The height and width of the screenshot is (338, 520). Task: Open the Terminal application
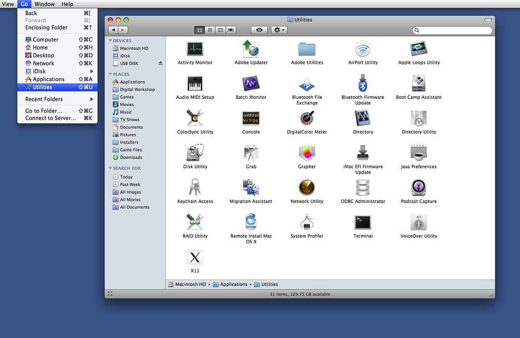363,223
